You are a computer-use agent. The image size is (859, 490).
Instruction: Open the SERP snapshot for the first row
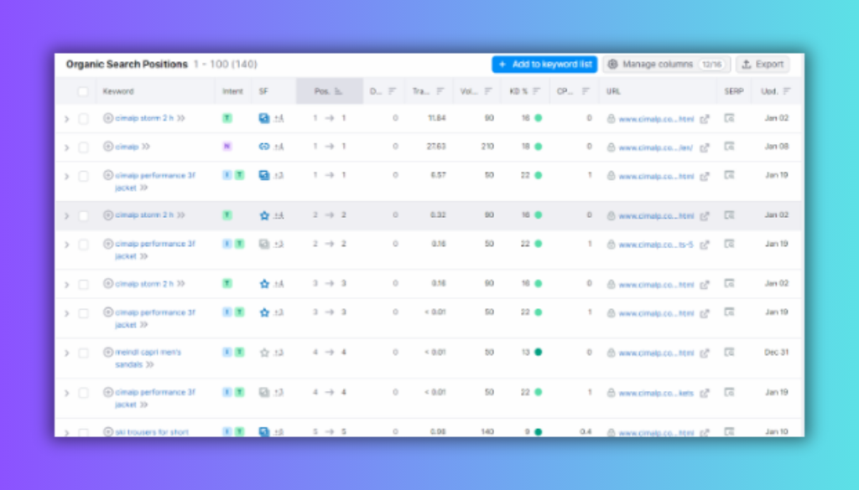pyautogui.click(x=729, y=118)
